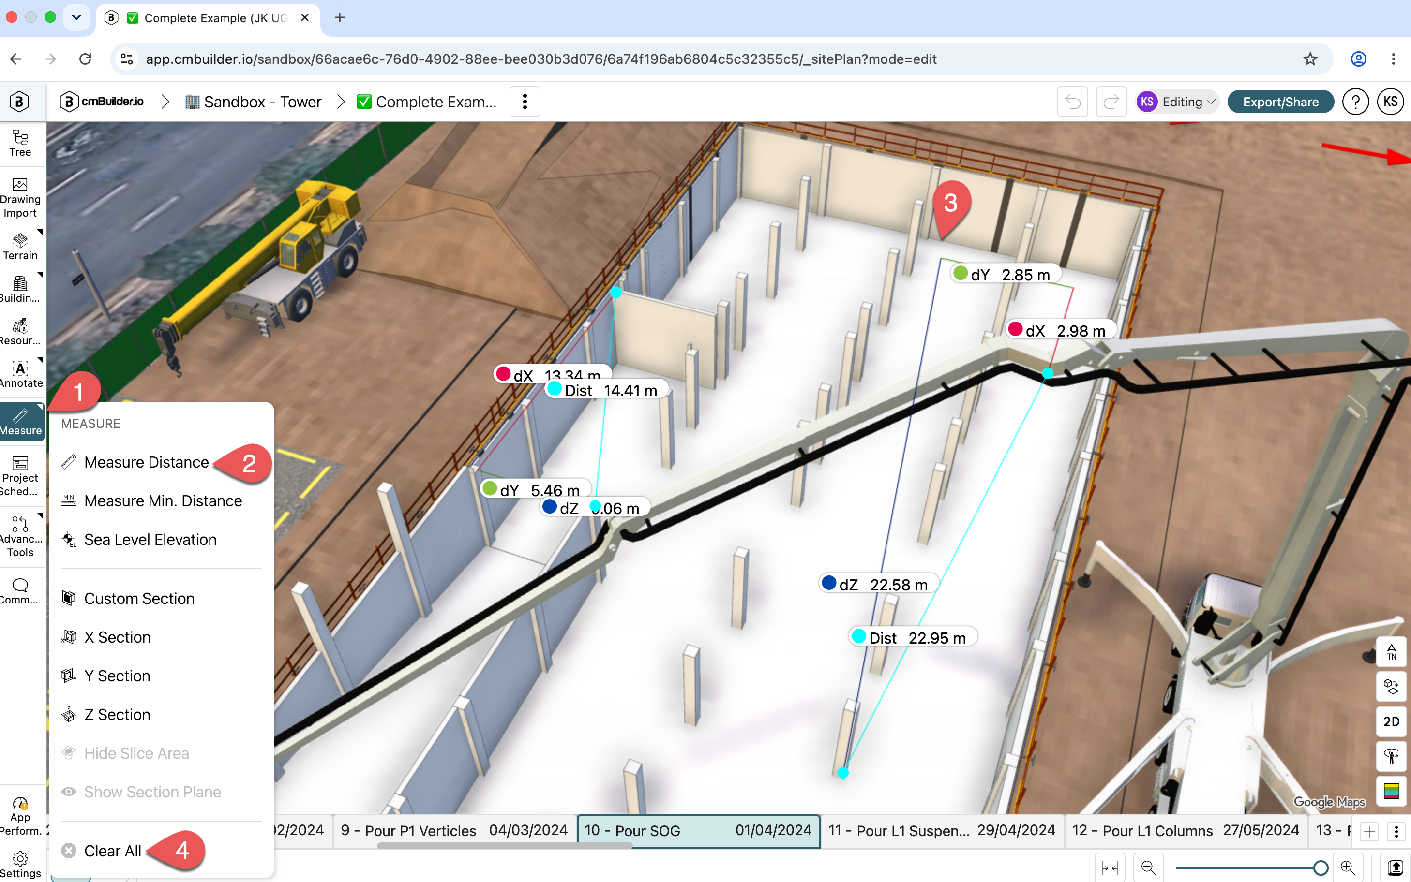Select step 9 - Pour P1 Verticles
The height and width of the screenshot is (882, 1411).
(454, 831)
